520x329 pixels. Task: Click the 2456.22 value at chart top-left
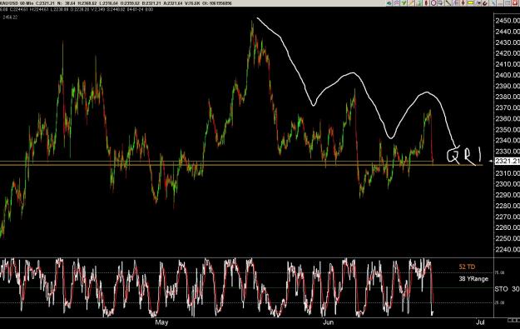pos(10,17)
